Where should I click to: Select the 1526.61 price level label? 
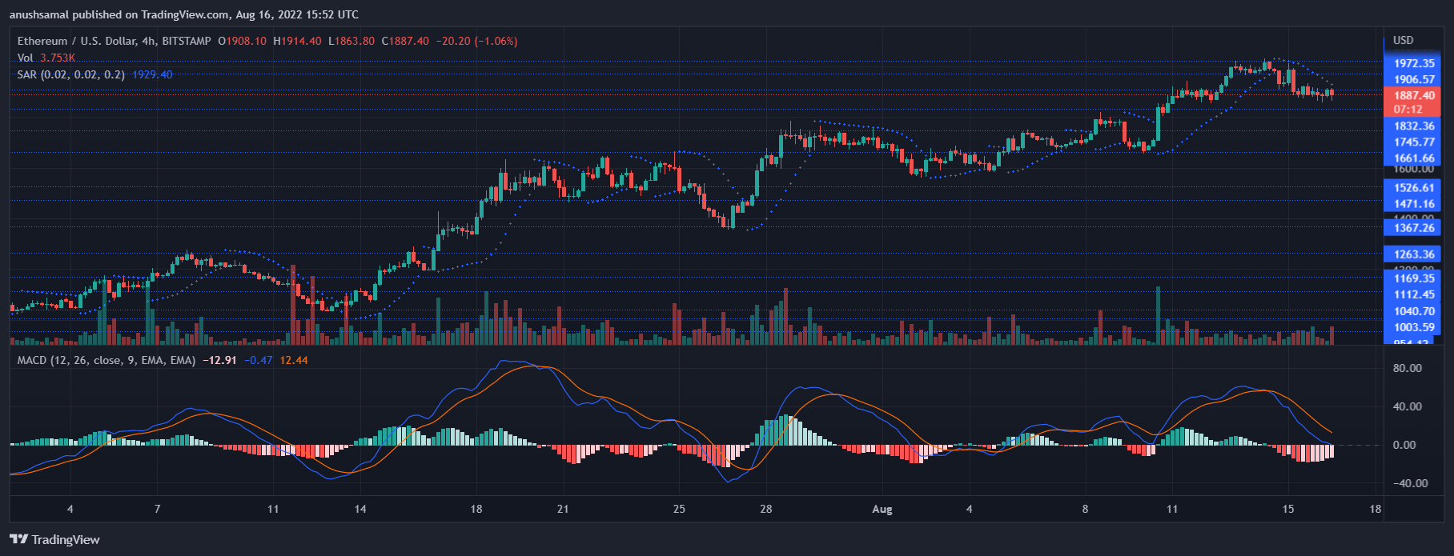click(1413, 188)
